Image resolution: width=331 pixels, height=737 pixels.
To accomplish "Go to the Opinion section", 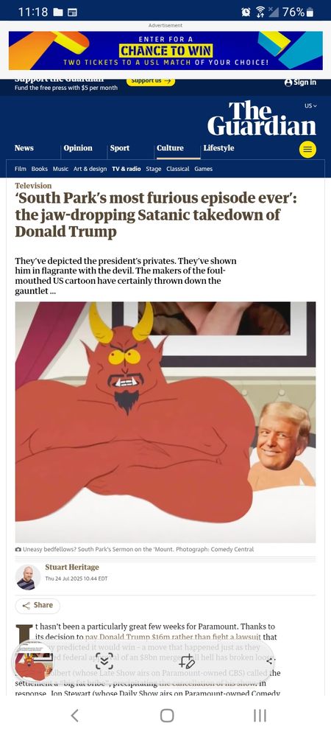I will [x=78, y=148].
